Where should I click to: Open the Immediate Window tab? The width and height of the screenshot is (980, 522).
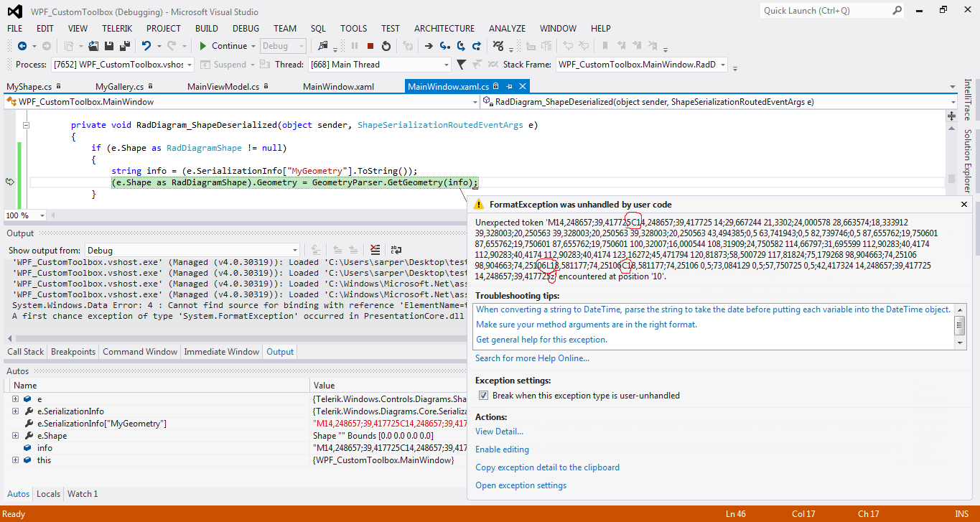pos(222,352)
